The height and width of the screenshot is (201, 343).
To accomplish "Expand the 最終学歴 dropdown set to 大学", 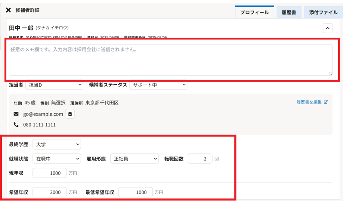I will [56, 144].
